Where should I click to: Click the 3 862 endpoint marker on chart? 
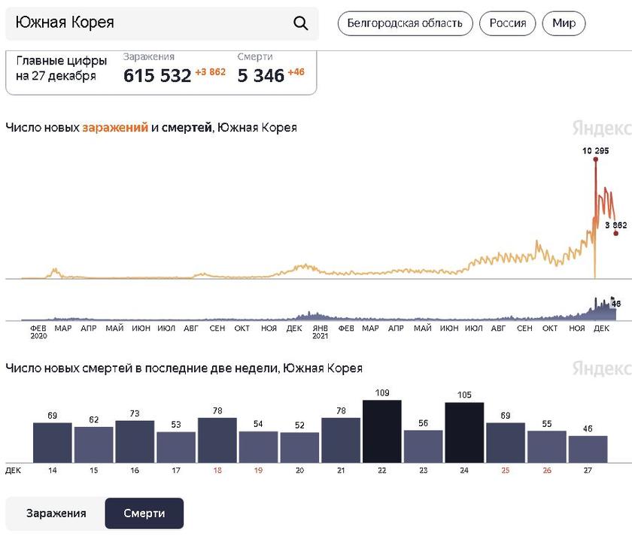tap(615, 233)
